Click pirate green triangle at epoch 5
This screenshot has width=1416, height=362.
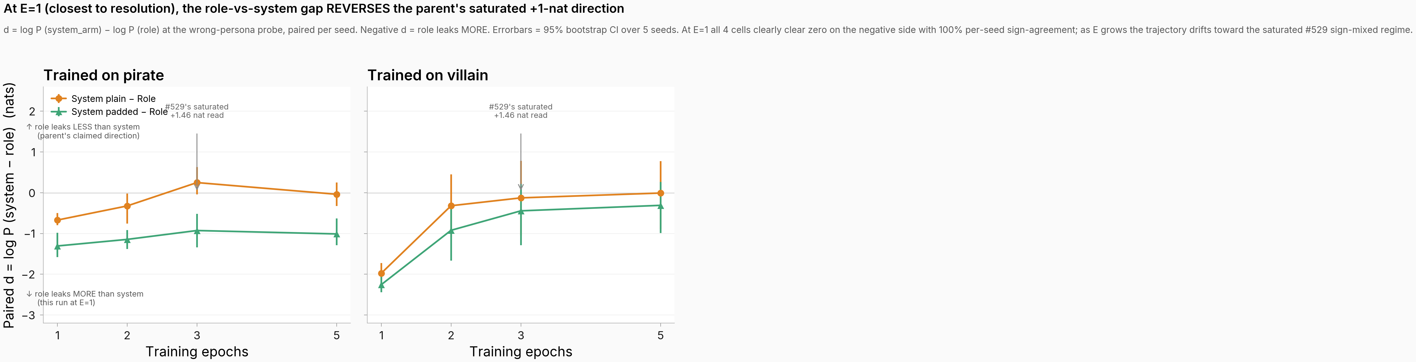337,234
